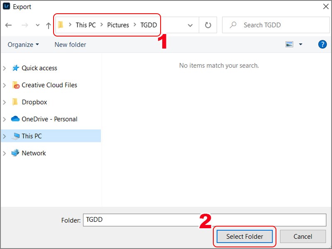Refresh the TGDD folder view
332x249 pixels.
[x=208, y=25]
